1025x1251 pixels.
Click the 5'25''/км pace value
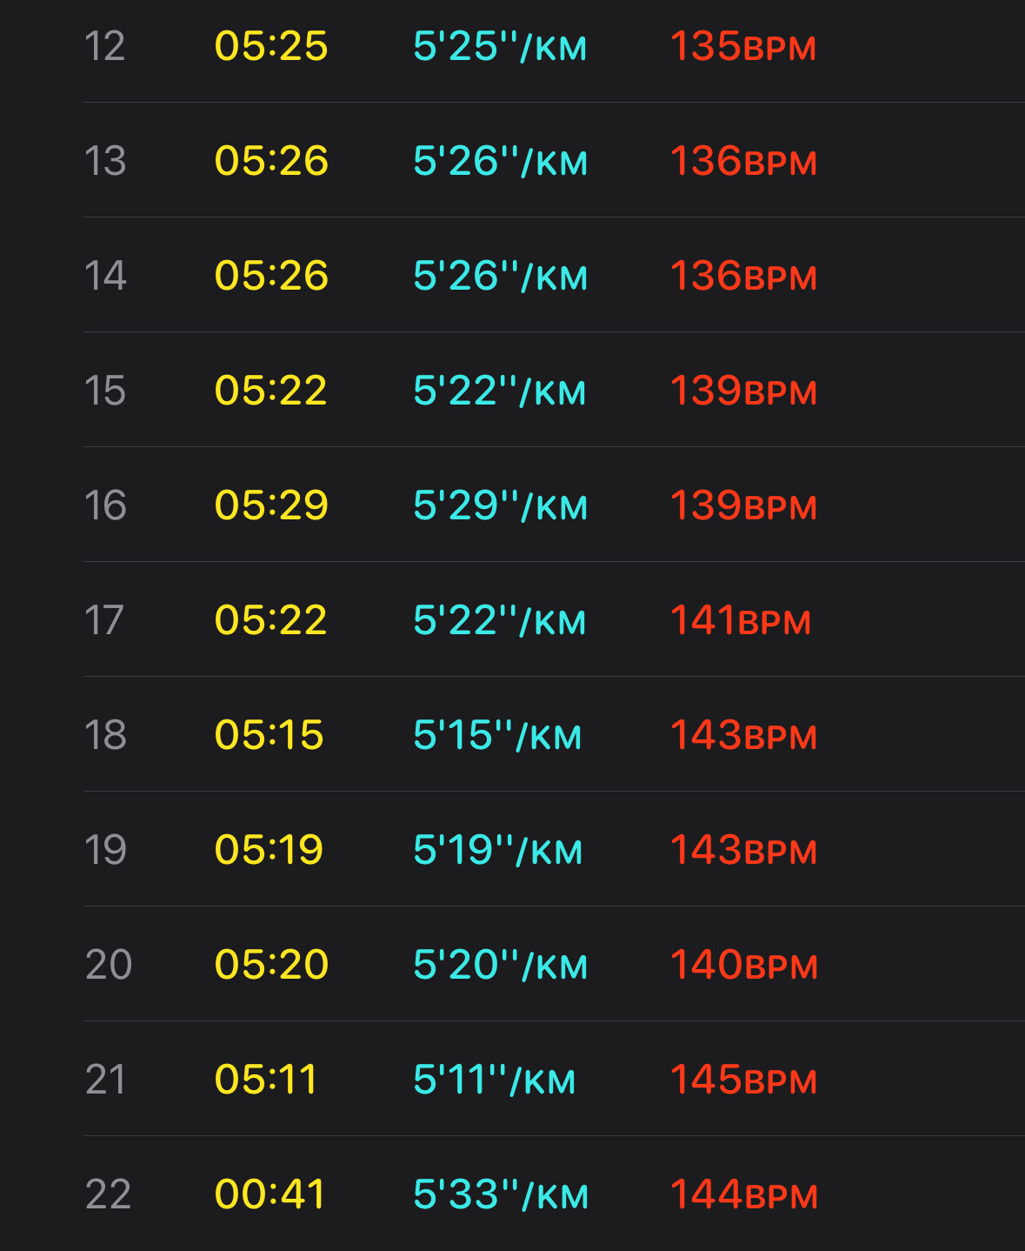(500, 46)
